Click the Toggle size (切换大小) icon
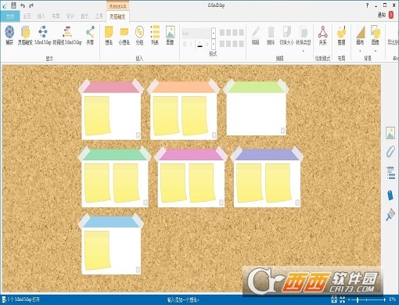The width and height of the screenshot is (399, 305). point(286,32)
